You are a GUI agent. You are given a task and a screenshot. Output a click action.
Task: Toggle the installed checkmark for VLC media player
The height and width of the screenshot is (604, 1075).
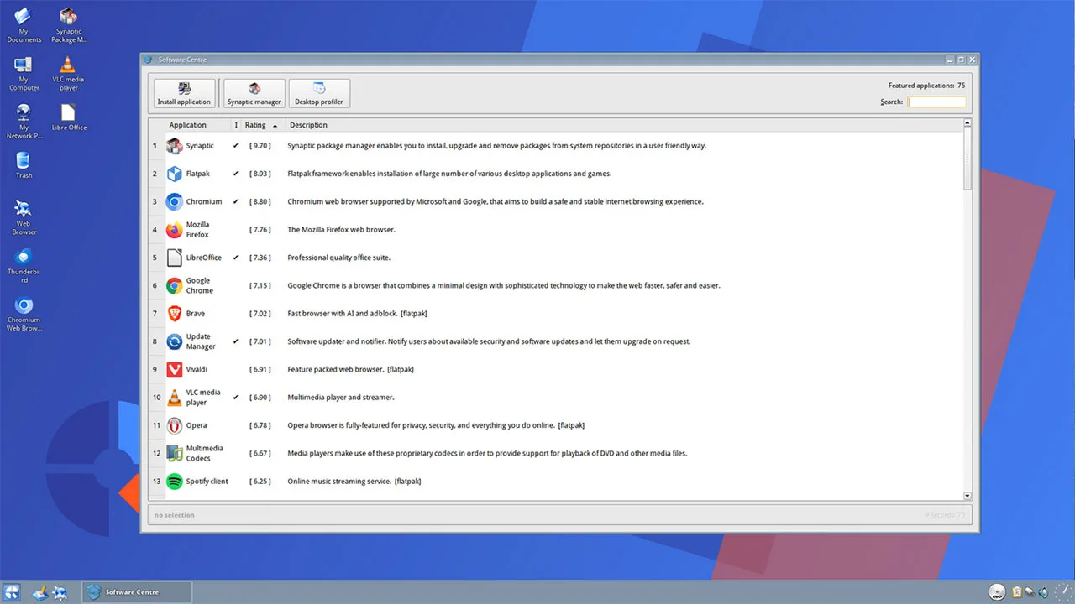tap(236, 398)
